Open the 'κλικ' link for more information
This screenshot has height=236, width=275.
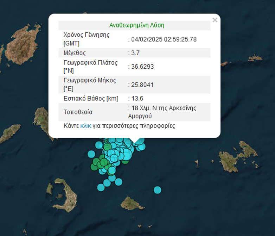point(86,126)
